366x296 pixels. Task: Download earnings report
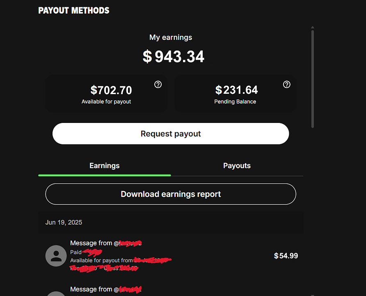click(x=171, y=194)
